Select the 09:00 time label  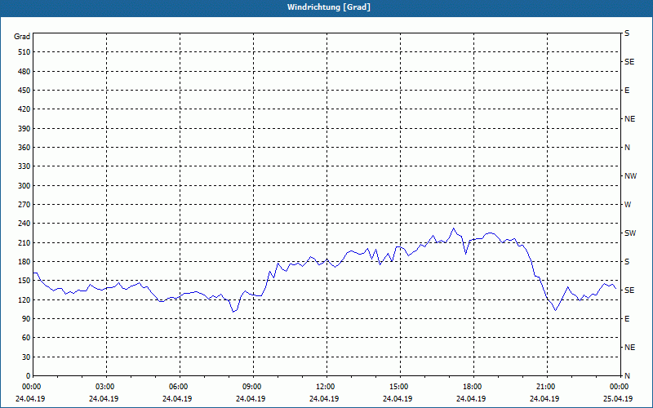(253, 387)
